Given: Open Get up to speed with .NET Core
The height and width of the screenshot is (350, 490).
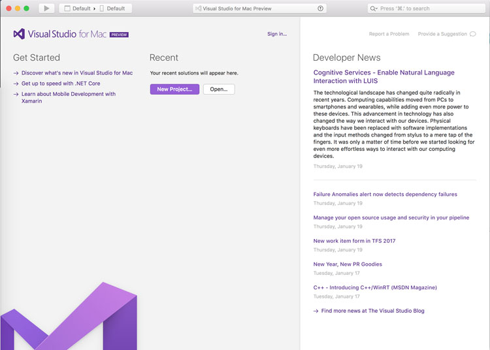Looking at the screenshot, I should (x=61, y=84).
